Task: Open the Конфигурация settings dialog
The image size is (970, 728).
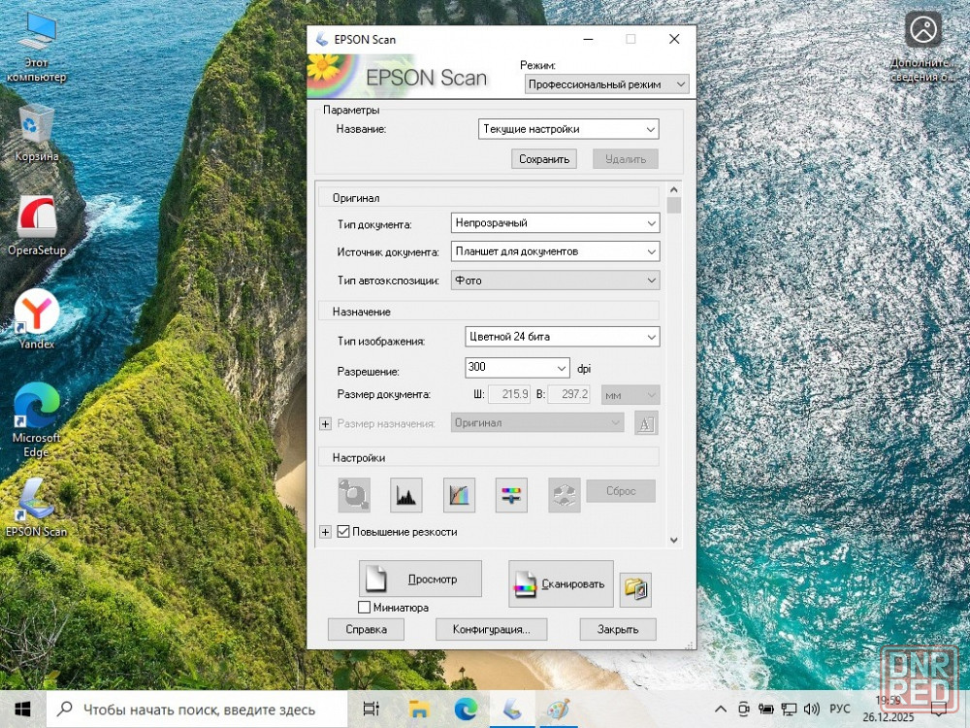Action: click(x=491, y=629)
